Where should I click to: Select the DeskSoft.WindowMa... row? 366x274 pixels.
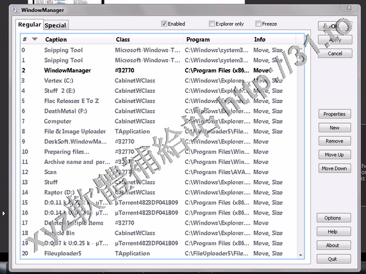pos(159,141)
